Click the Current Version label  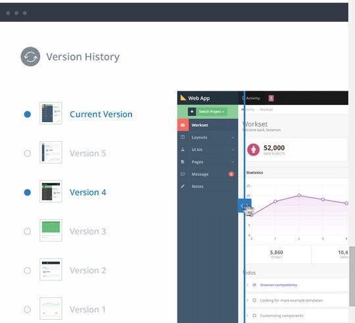click(x=101, y=114)
